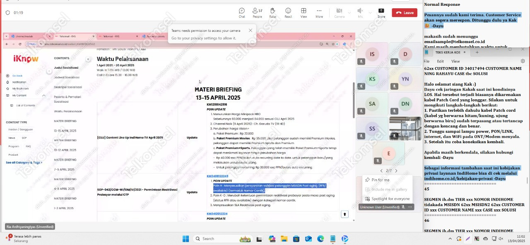Click 'See all Category & Tags' link
Screen dimensions: 530x245
24,163
